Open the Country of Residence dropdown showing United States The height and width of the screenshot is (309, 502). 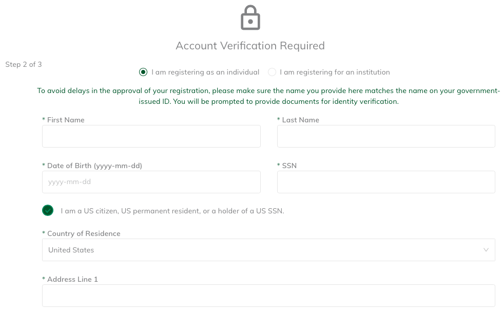(x=268, y=250)
